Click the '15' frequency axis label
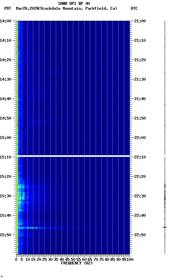The width and height of the screenshot is (179, 280). pos(33,260)
